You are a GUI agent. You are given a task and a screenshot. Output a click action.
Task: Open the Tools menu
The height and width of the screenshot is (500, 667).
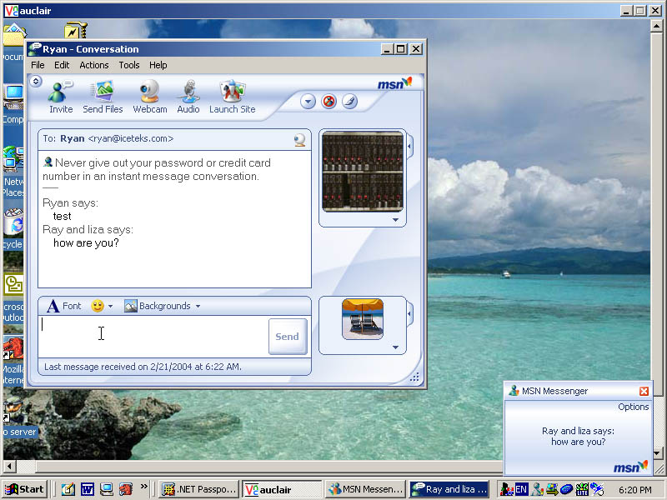(129, 65)
